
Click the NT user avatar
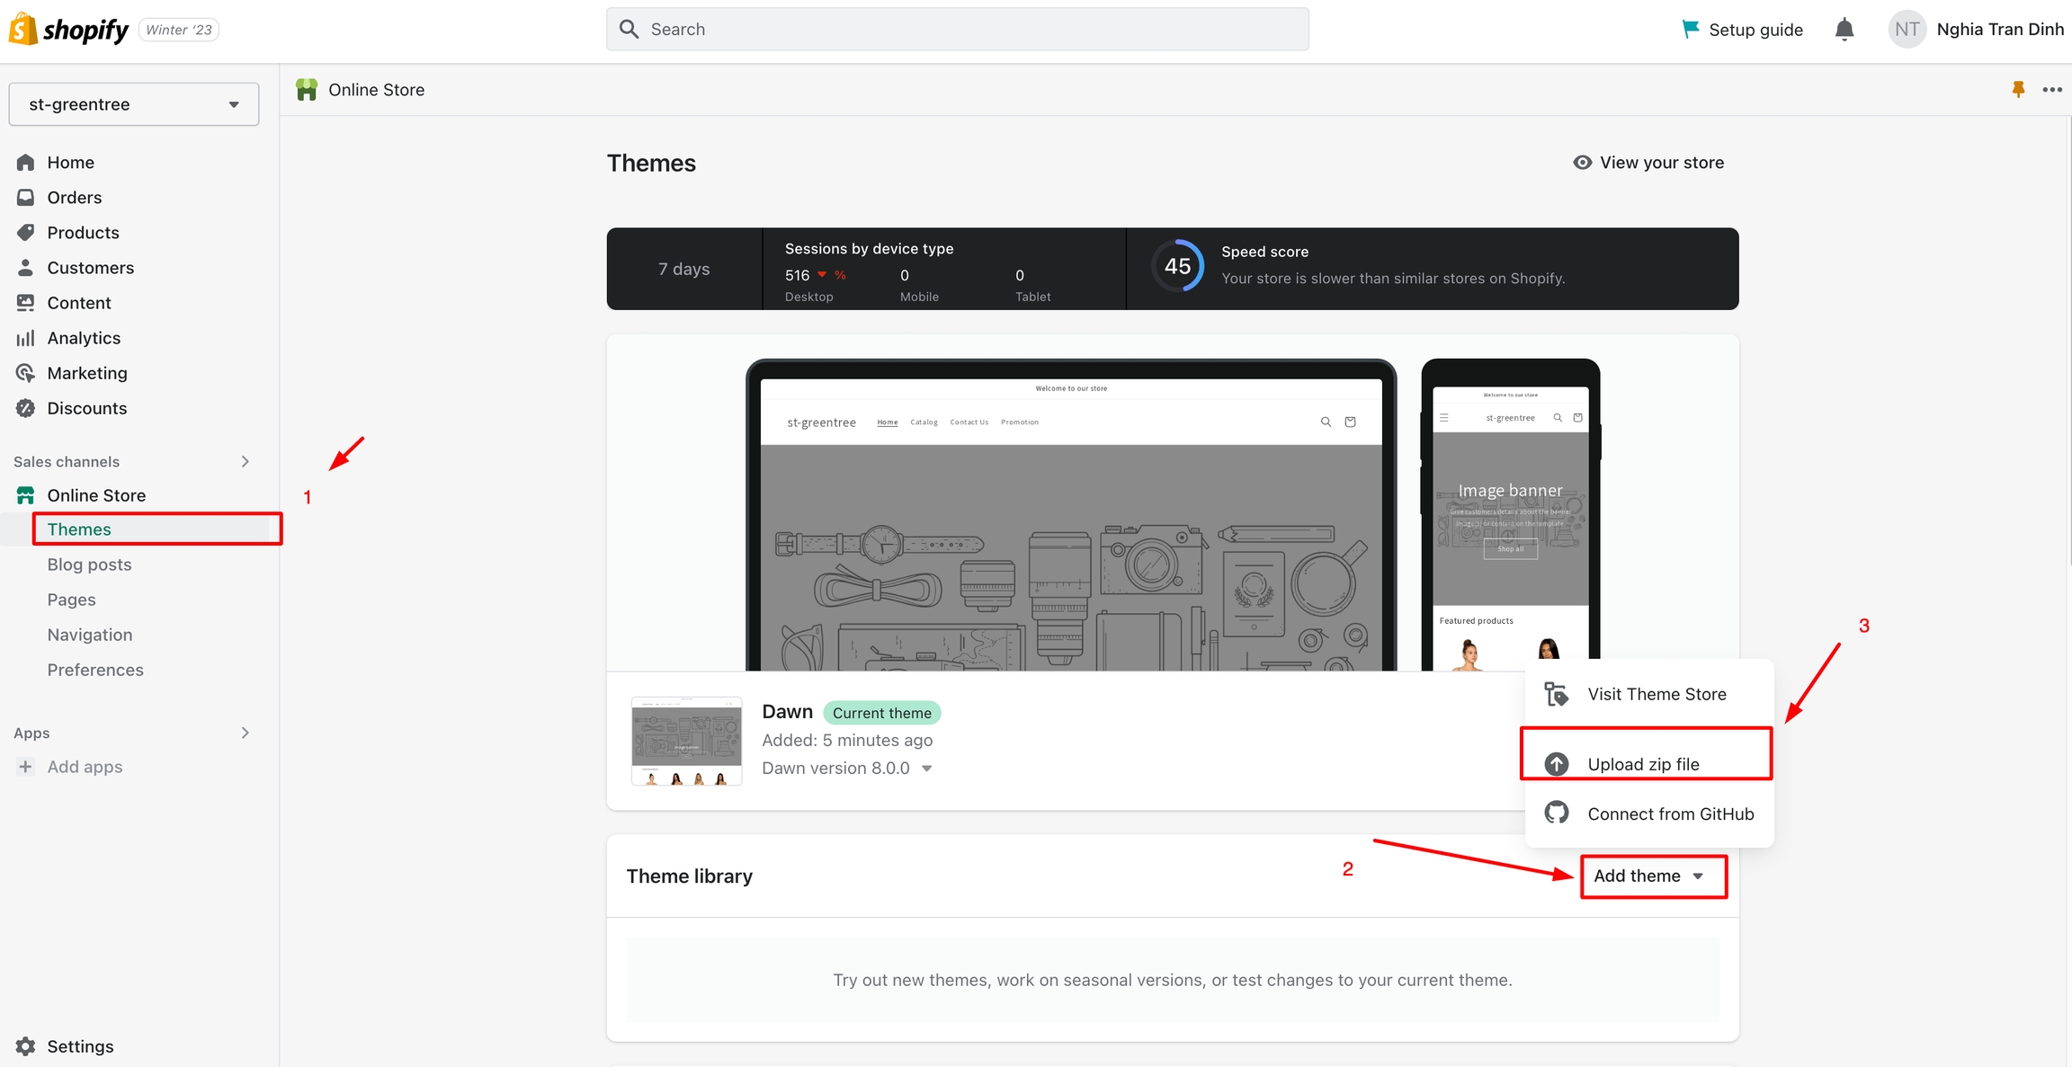(x=1907, y=30)
